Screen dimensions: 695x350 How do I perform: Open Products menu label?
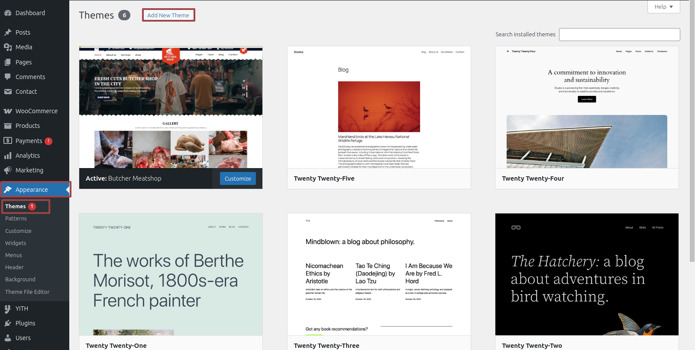(x=28, y=126)
